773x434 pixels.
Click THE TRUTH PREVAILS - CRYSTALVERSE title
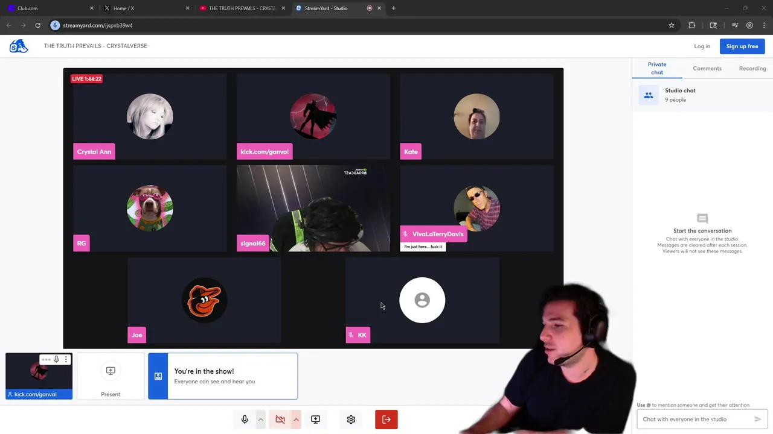[95, 46]
